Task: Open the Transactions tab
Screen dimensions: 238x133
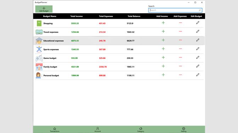Action: click(x=55, y=129)
